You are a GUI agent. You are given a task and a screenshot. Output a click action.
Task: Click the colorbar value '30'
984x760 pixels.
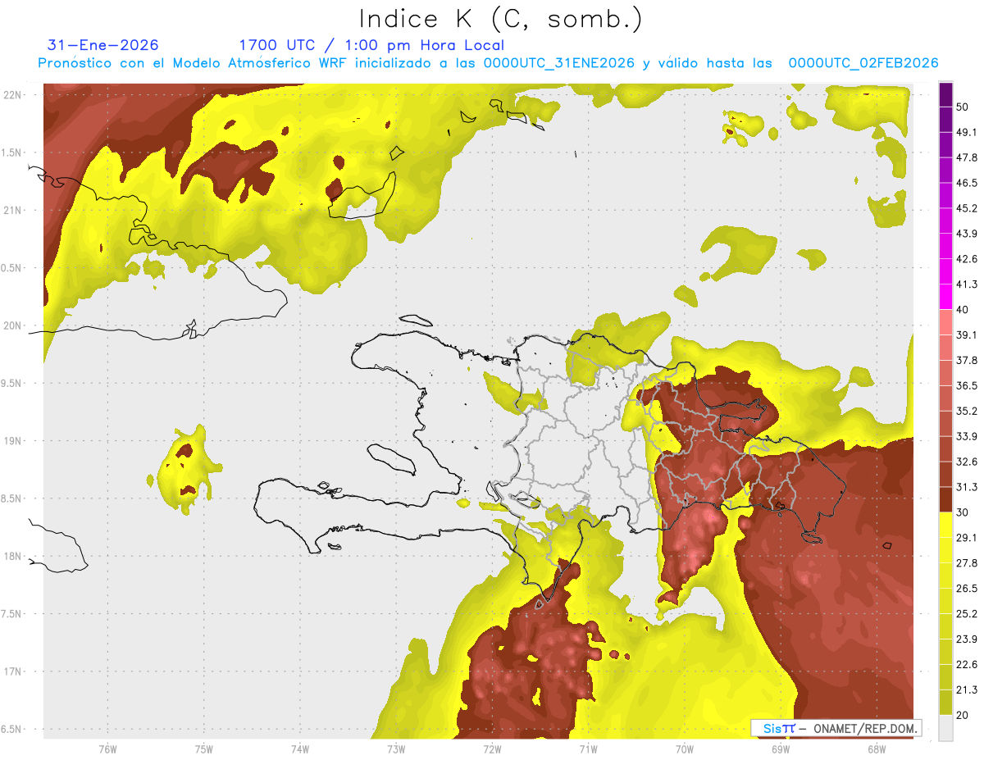[962, 512]
